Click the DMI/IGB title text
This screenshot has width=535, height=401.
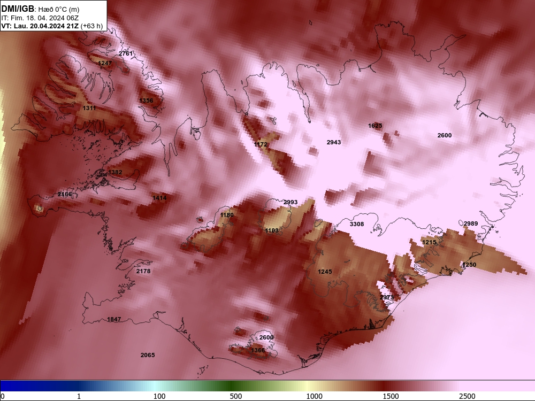click(x=18, y=9)
